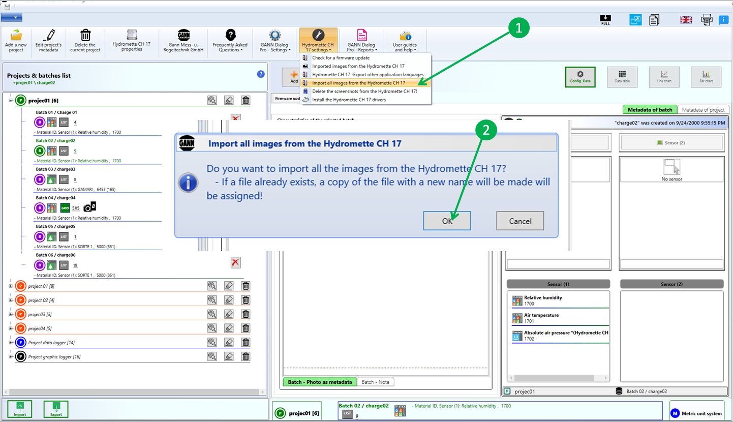Click the camera photo icon in Batch 04
The height and width of the screenshot is (422, 733).
coord(89,207)
